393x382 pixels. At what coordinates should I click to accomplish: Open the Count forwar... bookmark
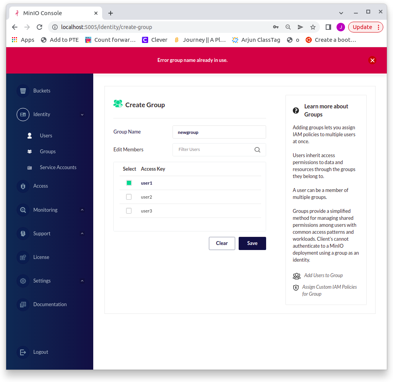point(110,40)
